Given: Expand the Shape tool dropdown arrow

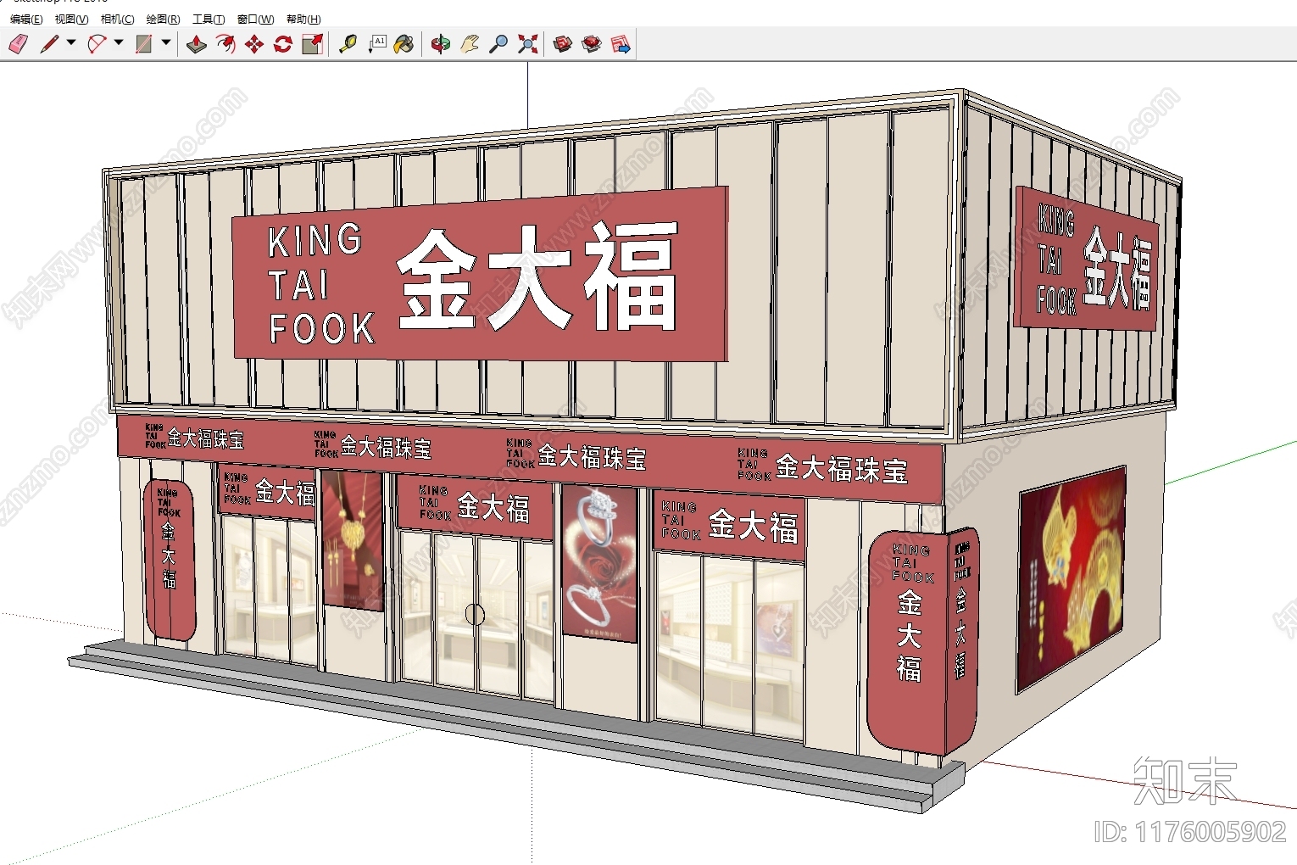Looking at the screenshot, I should click(166, 42).
